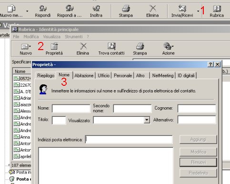Screen dimensions: 230x184
Task: Click the Secondo nome text field
Action: pyautogui.click(x=132, y=108)
